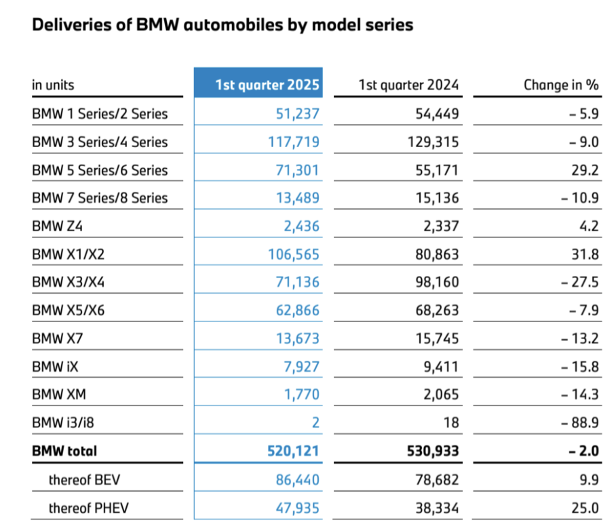Click the '1st quarter 2025' column header
This screenshot has height=529, width=616.
tap(267, 85)
